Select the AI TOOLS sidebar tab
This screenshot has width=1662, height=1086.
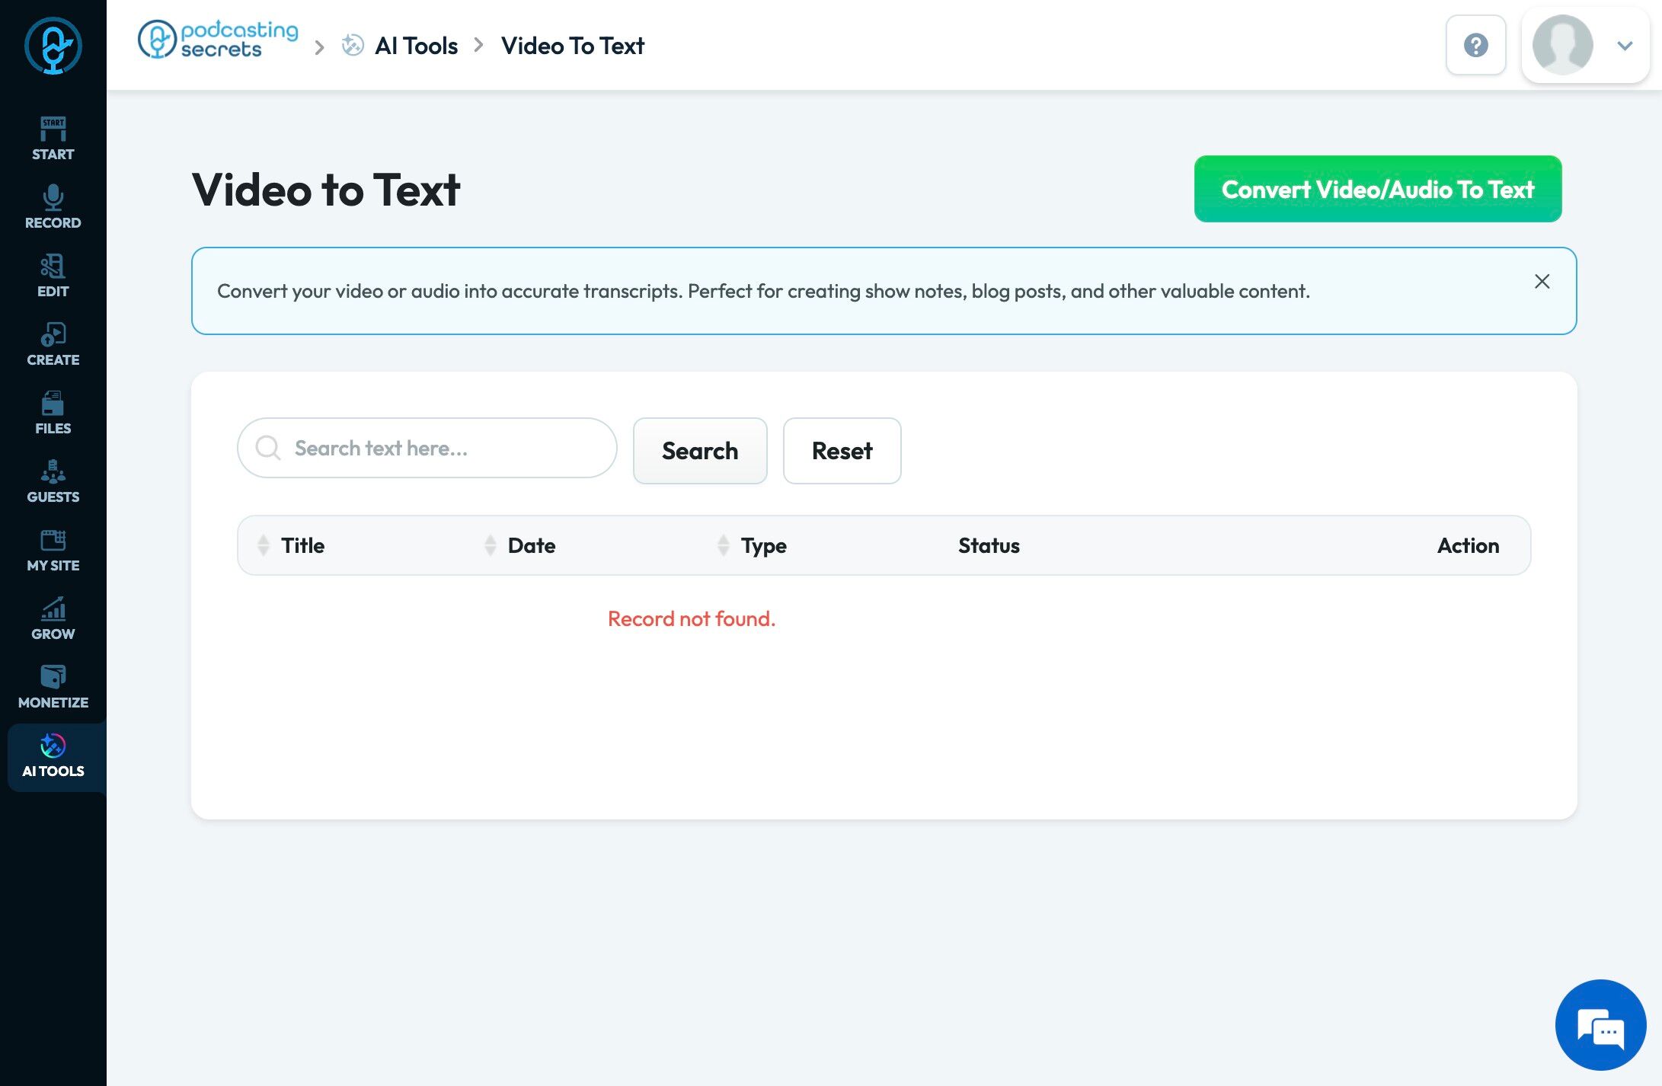pos(53,757)
